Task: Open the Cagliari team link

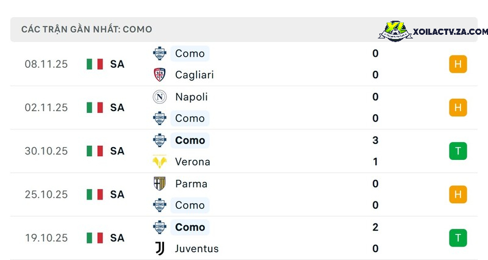Action: (x=195, y=75)
